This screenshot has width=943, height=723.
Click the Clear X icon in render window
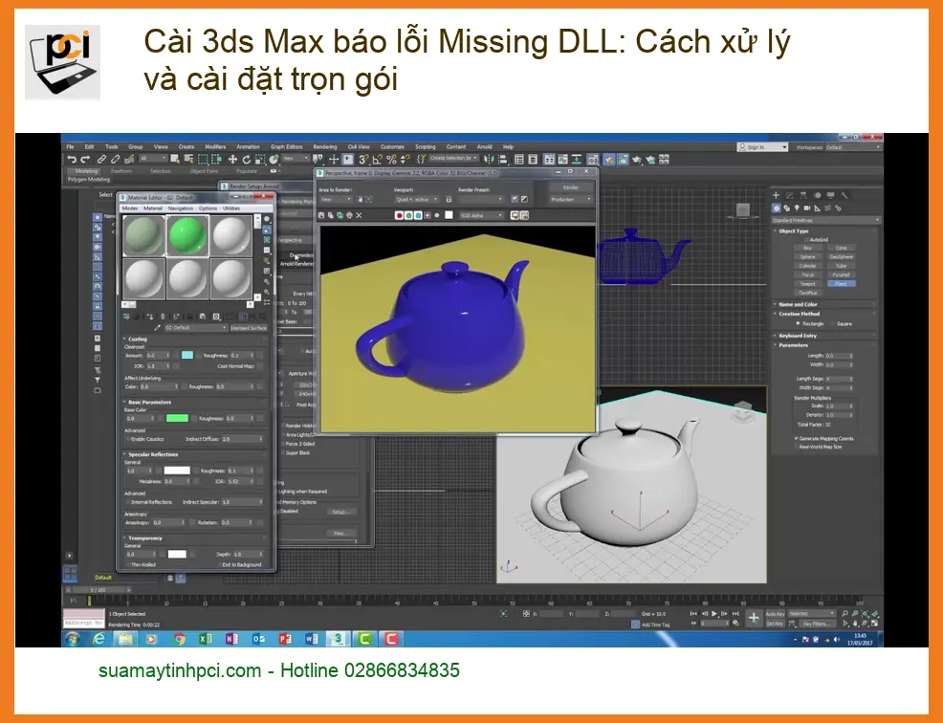[359, 215]
